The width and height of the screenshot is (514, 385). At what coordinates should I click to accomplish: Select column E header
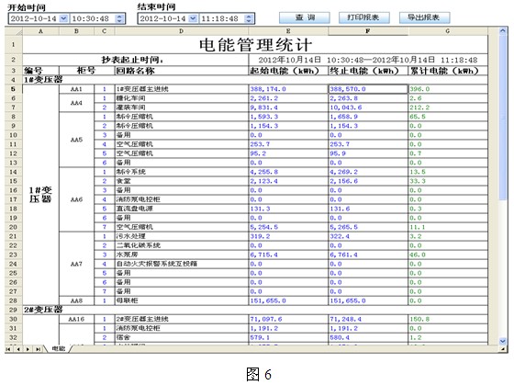click(x=288, y=31)
